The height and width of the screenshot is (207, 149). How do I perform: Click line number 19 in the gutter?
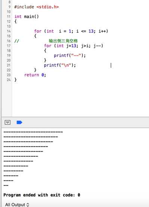pos(9,55)
